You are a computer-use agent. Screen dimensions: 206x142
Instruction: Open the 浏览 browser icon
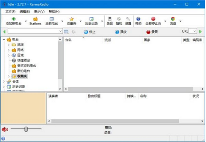[x=173, y=19]
